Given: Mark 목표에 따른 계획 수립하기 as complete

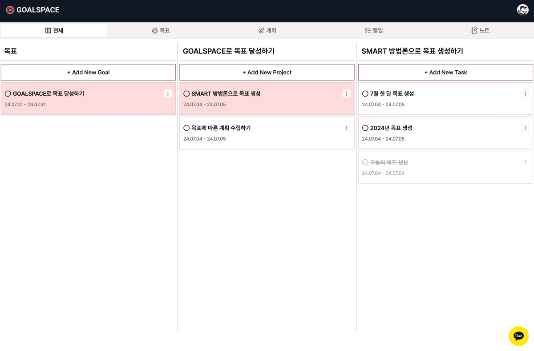Looking at the screenshot, I should tap(186, 128).
